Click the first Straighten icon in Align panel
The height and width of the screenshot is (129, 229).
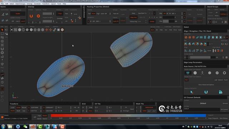pyautogui.click(x=186, y=37)
